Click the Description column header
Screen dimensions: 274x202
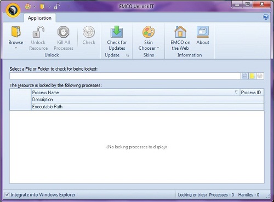pyautogui.click(x=147, y=100)
